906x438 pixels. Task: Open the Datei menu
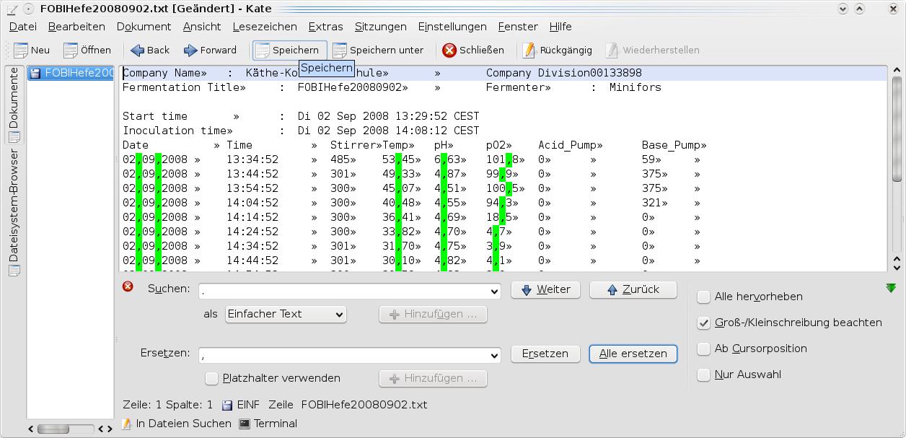pyautogui.click(x=22, y=27)
